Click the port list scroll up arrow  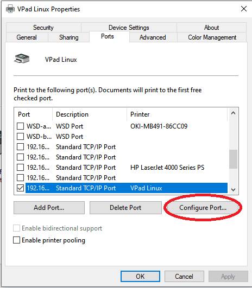[x=233, y=113]
